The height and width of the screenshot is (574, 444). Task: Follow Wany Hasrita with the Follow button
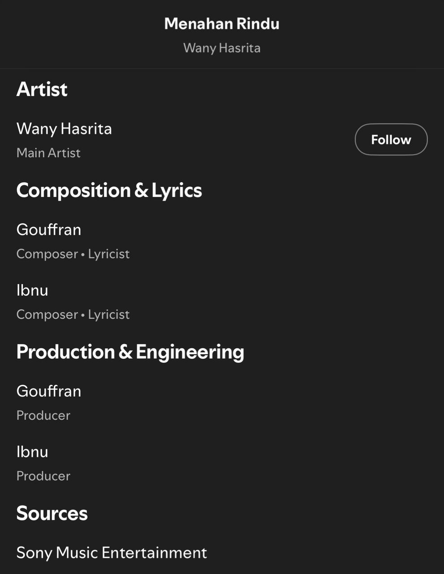pyautogui.click(x=391, y=139)
